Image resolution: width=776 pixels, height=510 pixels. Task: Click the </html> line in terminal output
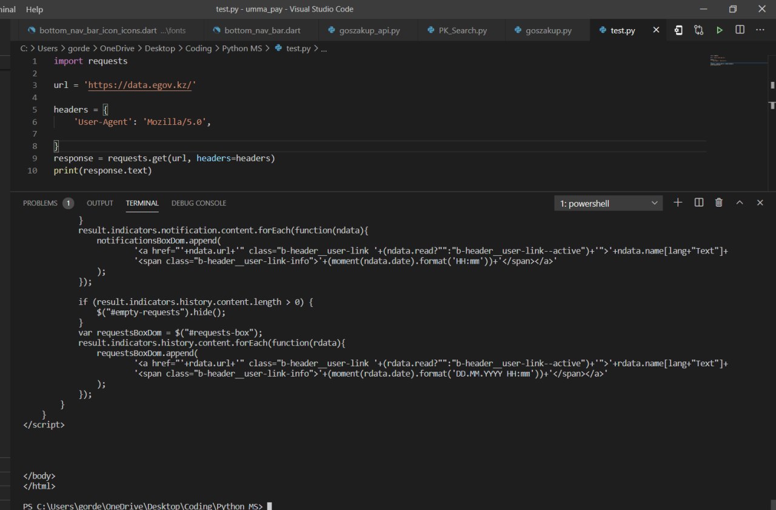(x=39, y=486)
